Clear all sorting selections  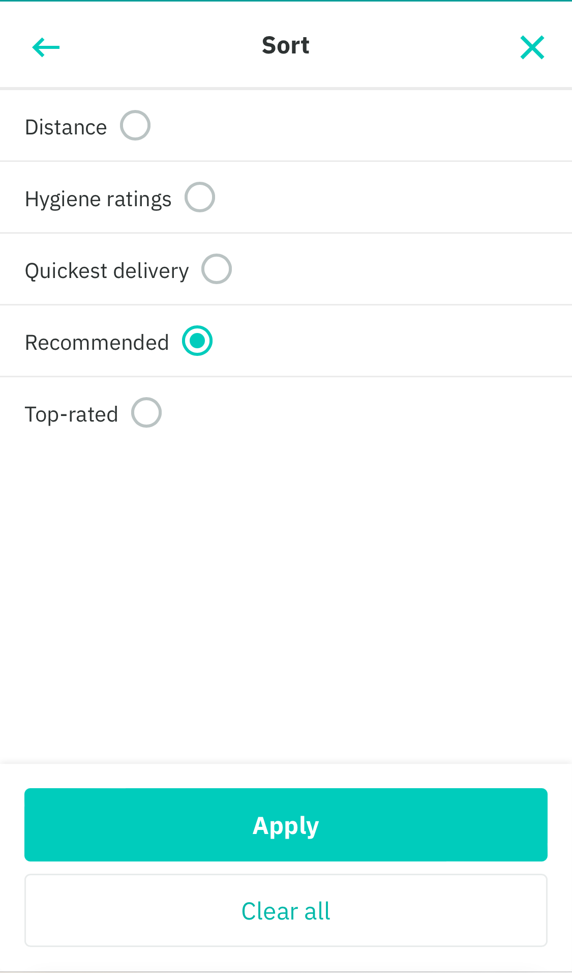[x=286, y=910]
